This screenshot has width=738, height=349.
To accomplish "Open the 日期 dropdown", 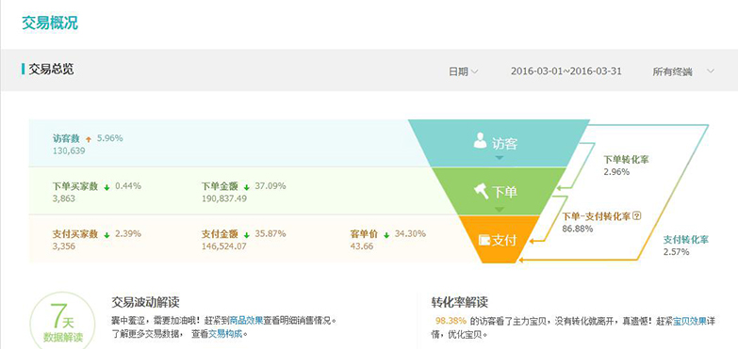I will coord(463,71).
